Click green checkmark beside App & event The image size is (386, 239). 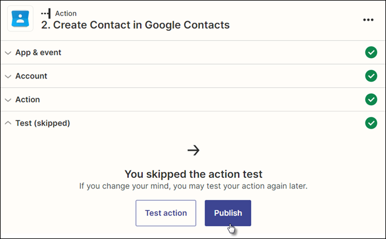(371, 52)
